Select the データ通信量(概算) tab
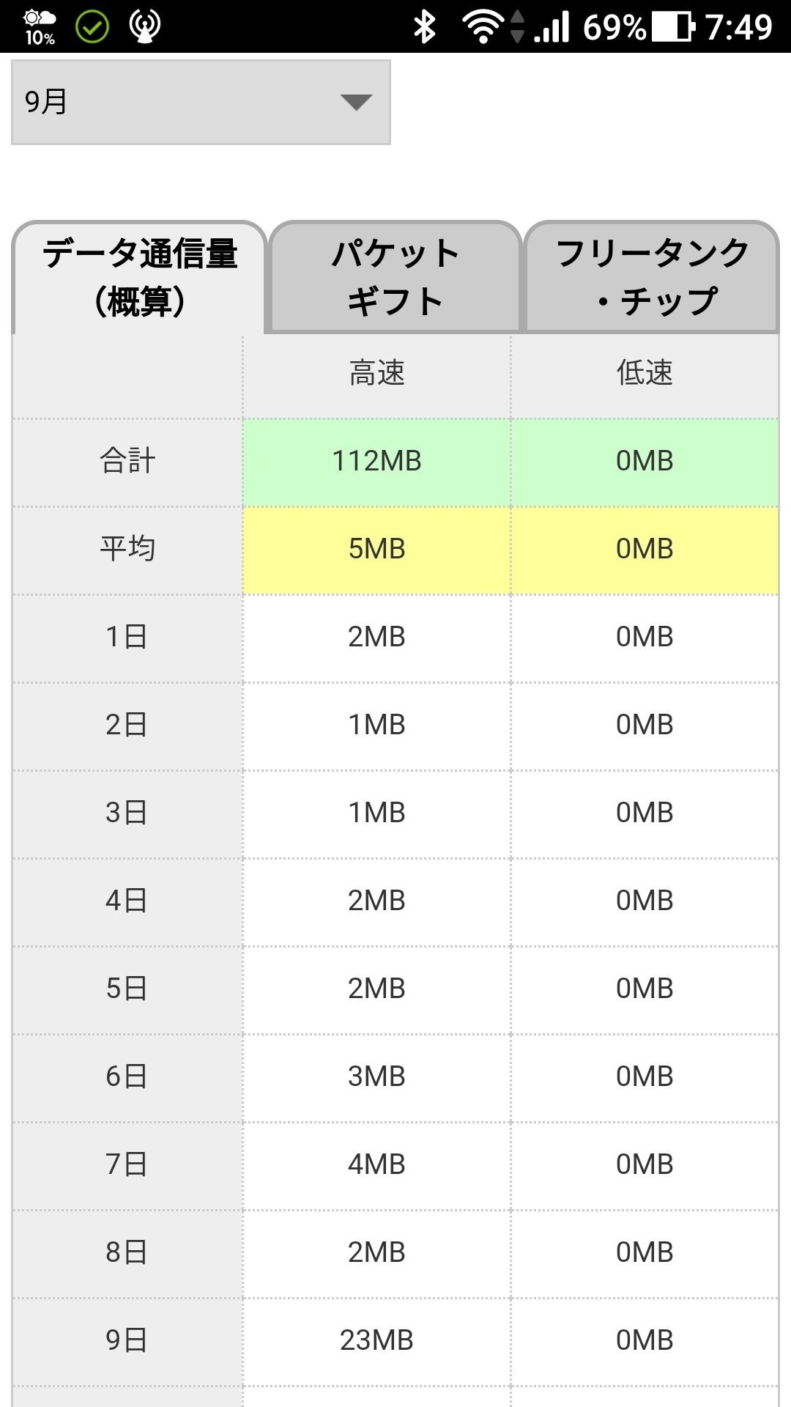The height and width of the screenshot is (1407, 791). click(x=139, y=277)
